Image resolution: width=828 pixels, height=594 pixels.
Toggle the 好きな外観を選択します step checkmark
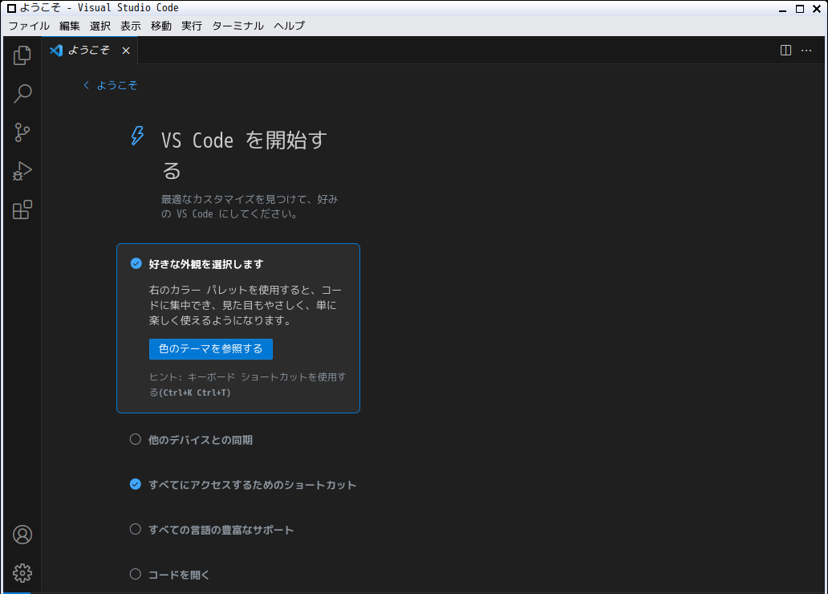click(136, 263)
